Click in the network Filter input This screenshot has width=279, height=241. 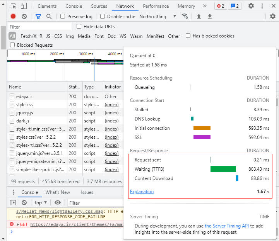tap(40, 27)
